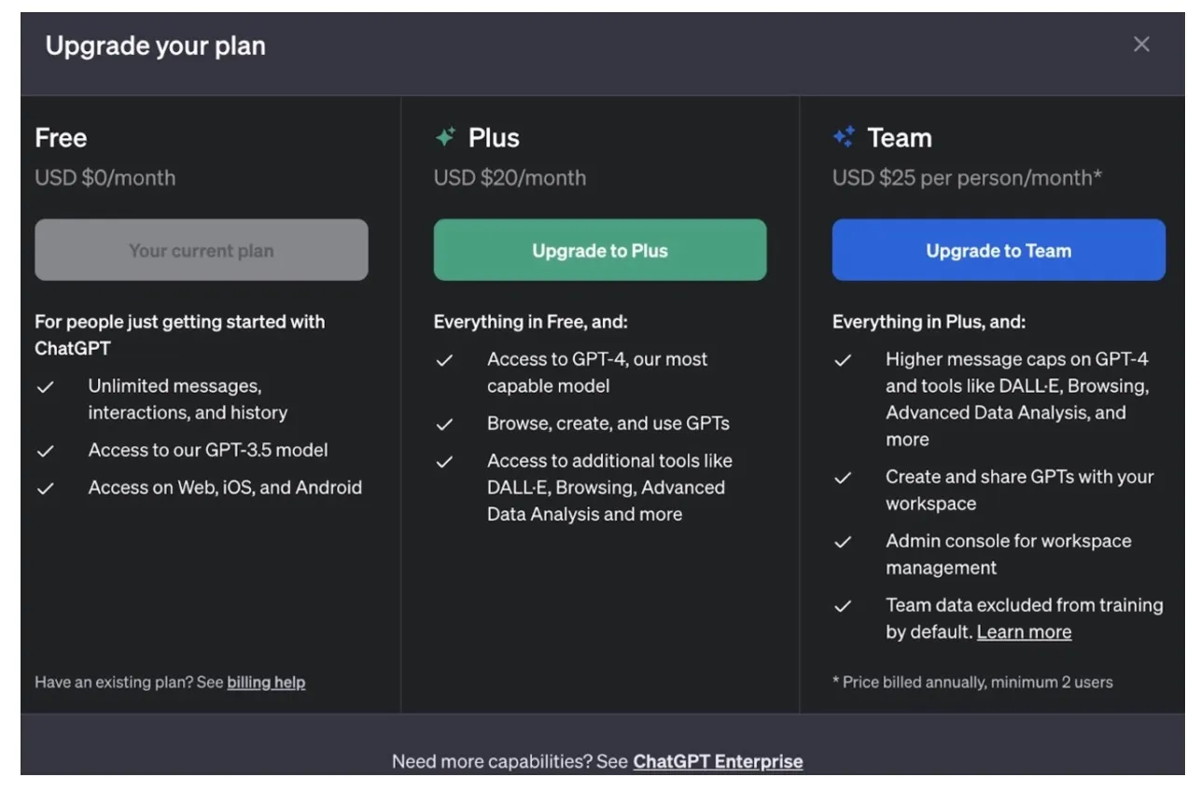The height and width of the screenshot is (791, 1200).
Task: Click the checkmark beside Admin console feature
Action: [844, 541]
